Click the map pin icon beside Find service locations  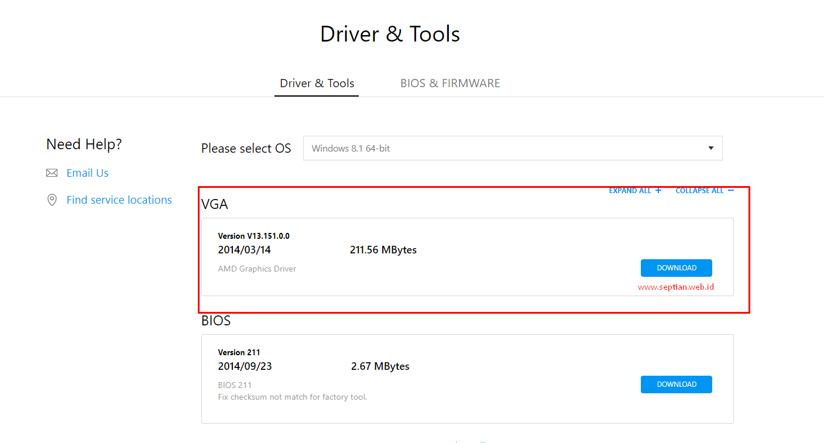click(x=52, y=200)
